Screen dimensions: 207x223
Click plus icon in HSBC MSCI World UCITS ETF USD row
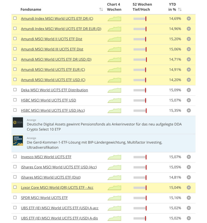point(189,100)
